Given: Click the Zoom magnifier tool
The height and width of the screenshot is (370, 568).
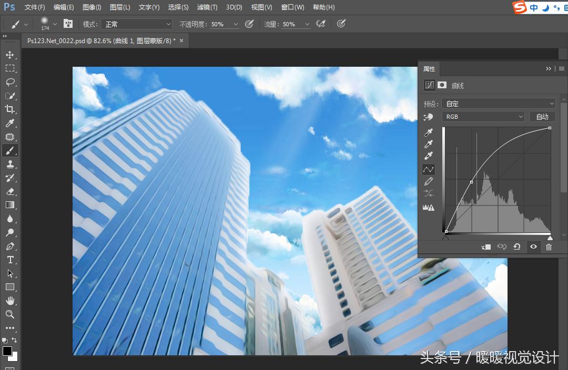Looking at the screenshot, I should 10,314.
